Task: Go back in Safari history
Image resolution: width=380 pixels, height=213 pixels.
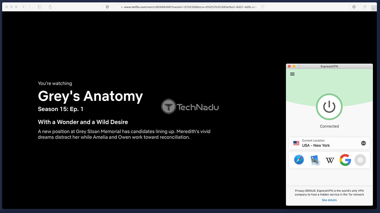Action: 24,7
